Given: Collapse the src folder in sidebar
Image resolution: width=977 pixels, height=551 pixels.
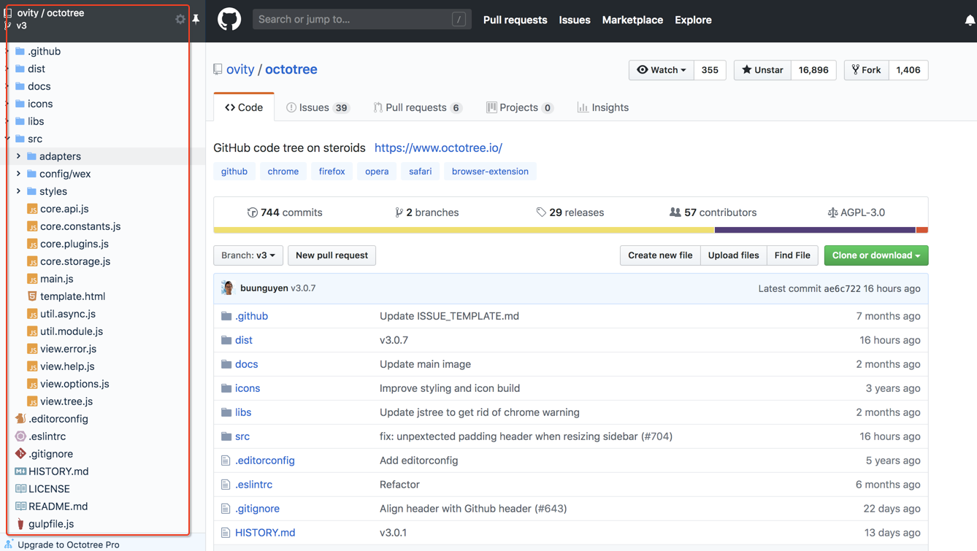Looking at the screenshot, I should pyautogui.click(x=7, y=139).
